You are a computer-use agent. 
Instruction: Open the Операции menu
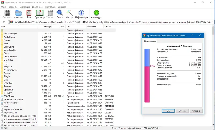(25, 7)
